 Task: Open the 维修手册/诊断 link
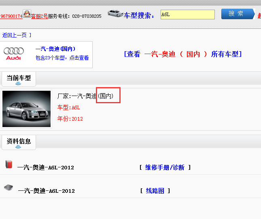[x=165, y=167]
